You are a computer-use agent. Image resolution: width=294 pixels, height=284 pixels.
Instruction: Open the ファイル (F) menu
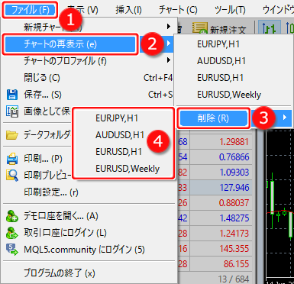click(30, 11)
